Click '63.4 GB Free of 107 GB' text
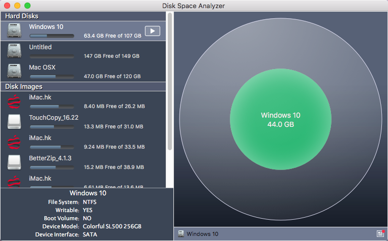 pos(112,36)
